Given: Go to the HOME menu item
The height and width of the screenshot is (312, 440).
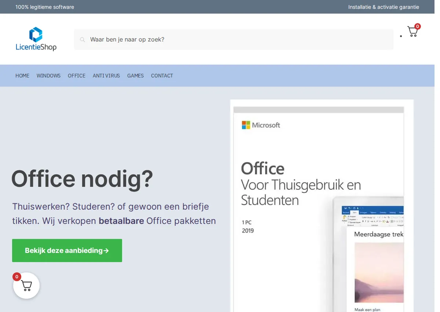Looking at the screenshot, I should coord(22,76).
